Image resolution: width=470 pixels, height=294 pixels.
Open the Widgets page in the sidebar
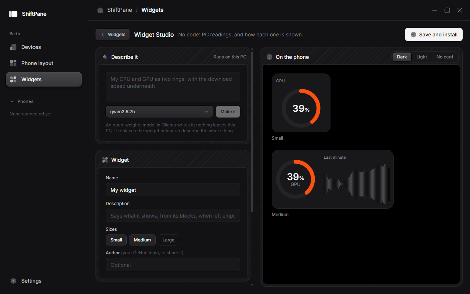[44, 79]
